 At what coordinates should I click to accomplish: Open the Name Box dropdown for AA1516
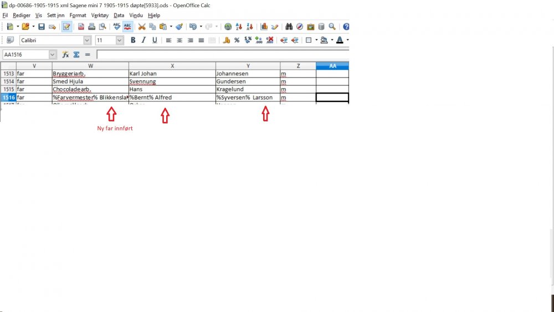[53, 55]
